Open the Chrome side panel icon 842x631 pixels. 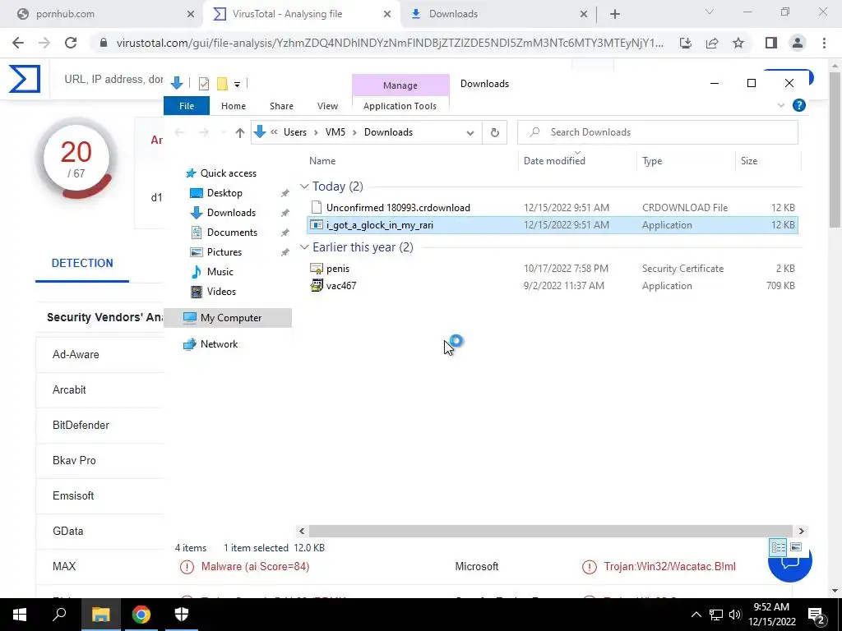coord(771,43)
